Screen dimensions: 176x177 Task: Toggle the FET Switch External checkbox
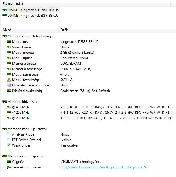9,140
